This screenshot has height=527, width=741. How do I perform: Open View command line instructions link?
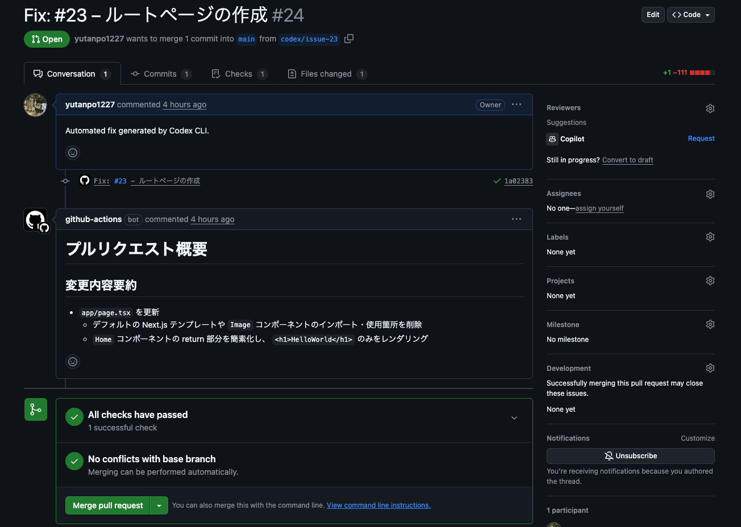click(x=378, y=505)
